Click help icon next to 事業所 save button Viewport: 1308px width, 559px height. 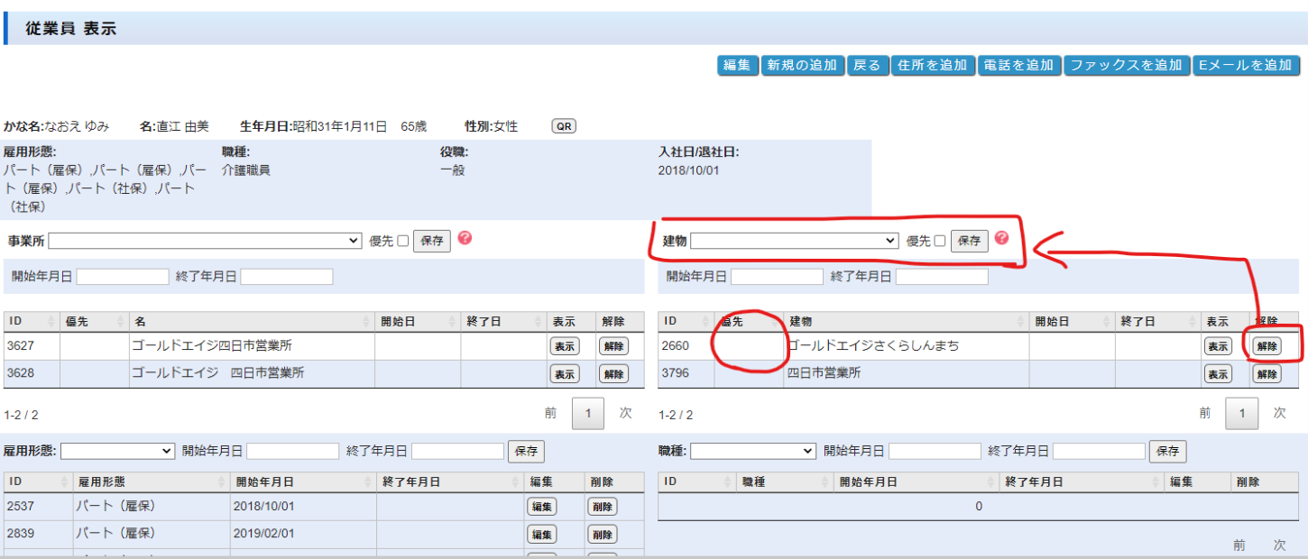[465, 239]
